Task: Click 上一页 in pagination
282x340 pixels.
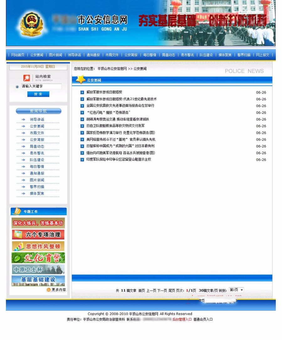Action: tap(151, 291)
